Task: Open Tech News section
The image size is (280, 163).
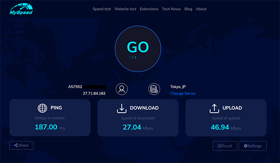Action: pyautogui.click(x=171, y=9)
